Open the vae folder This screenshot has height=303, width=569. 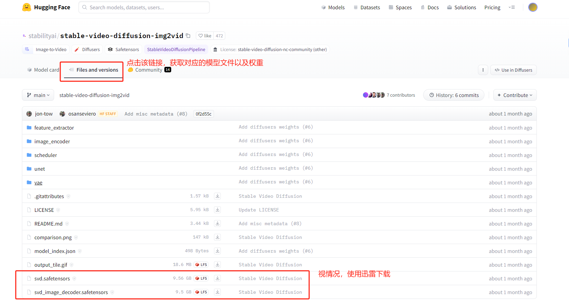click(38, 182)
